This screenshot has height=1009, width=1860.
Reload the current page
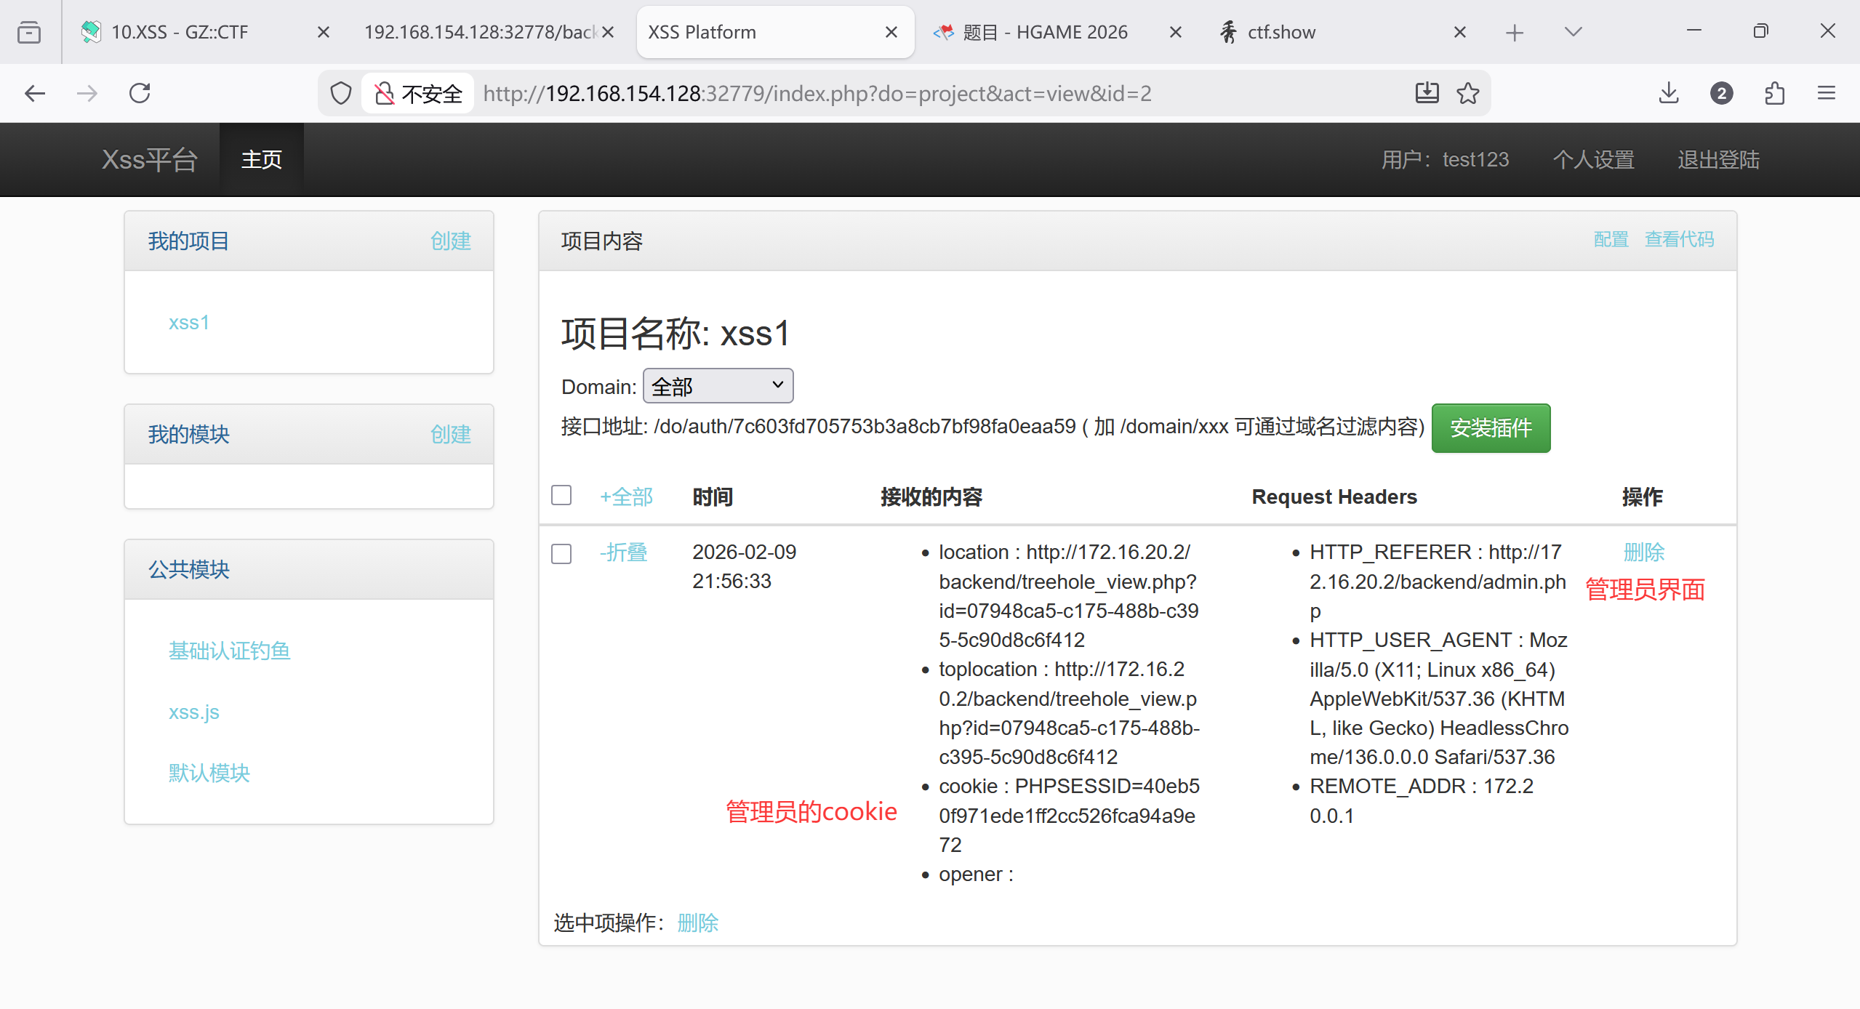pyautogui.click(x=140, y=93)
